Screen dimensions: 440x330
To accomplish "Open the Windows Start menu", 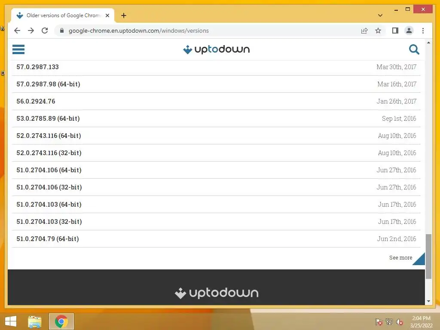I will [11, 321].
